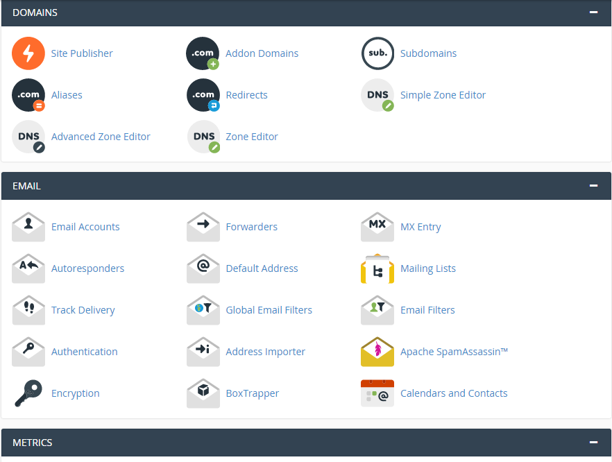Click the Apache SpamAssassin envelope icon

tap(377, 352)
